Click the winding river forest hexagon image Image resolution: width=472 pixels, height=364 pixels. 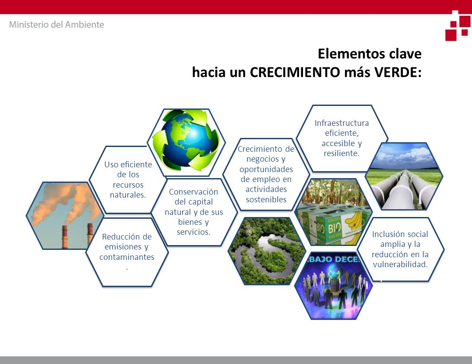pos(267,251)
